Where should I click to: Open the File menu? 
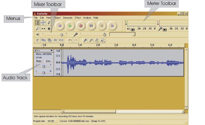pos(36,18)
